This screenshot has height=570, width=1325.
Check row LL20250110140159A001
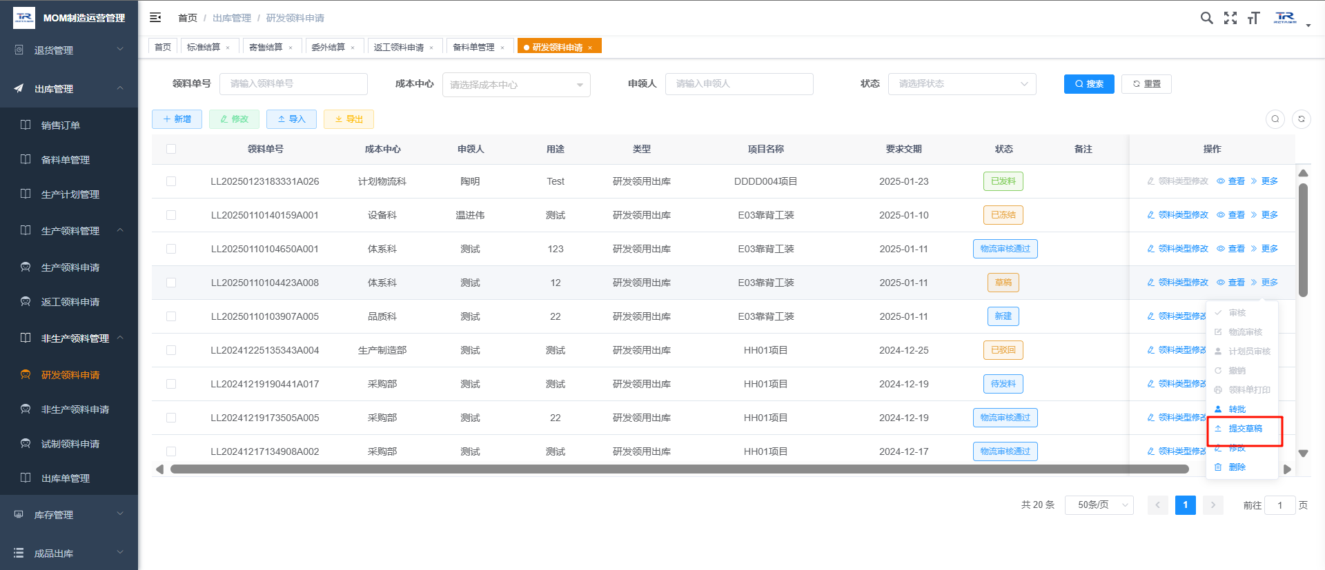coord(171,215)
